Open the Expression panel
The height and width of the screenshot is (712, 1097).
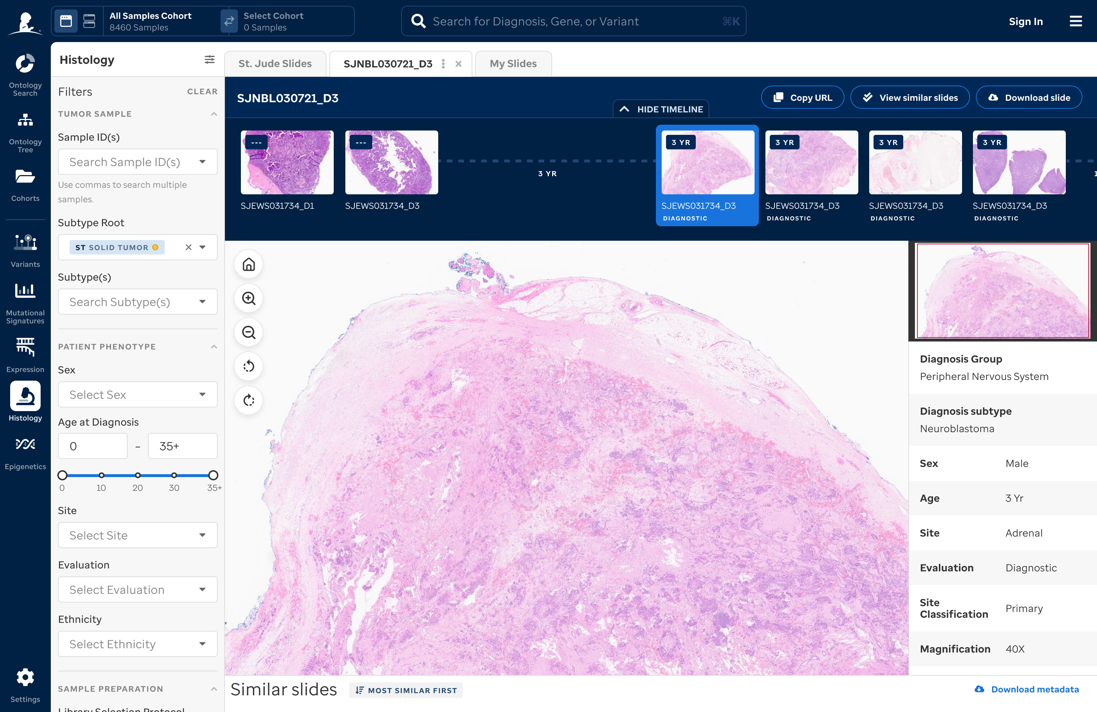coord(25,352)
